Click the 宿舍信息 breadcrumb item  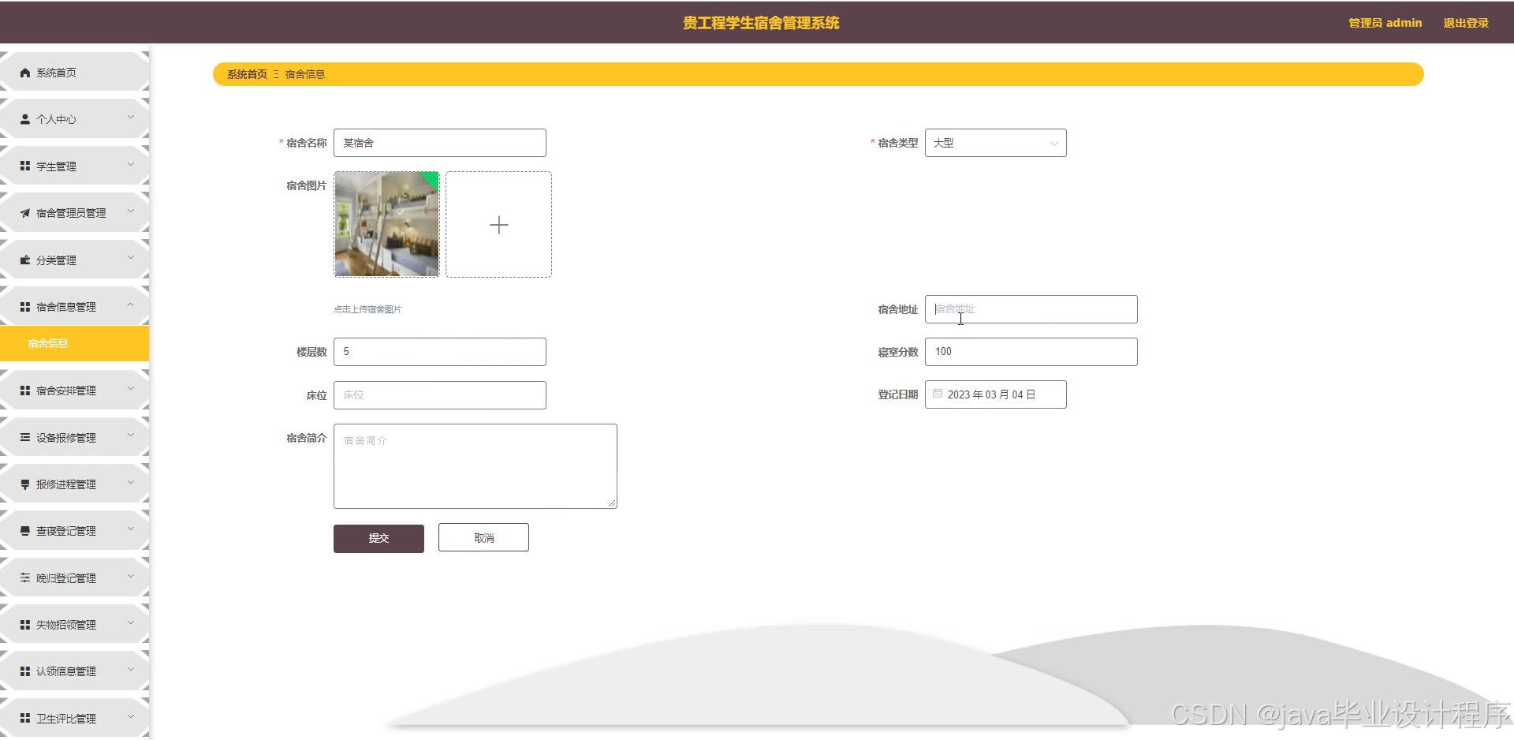[305, 74]
